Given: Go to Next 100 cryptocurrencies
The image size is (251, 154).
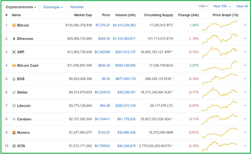Looking at the screenshot, I should [x=222, y=6].
